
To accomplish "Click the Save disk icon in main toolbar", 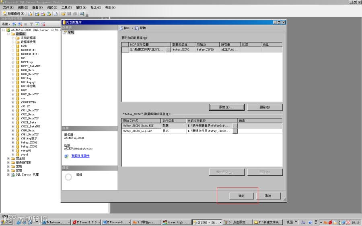I will [69, 14].
